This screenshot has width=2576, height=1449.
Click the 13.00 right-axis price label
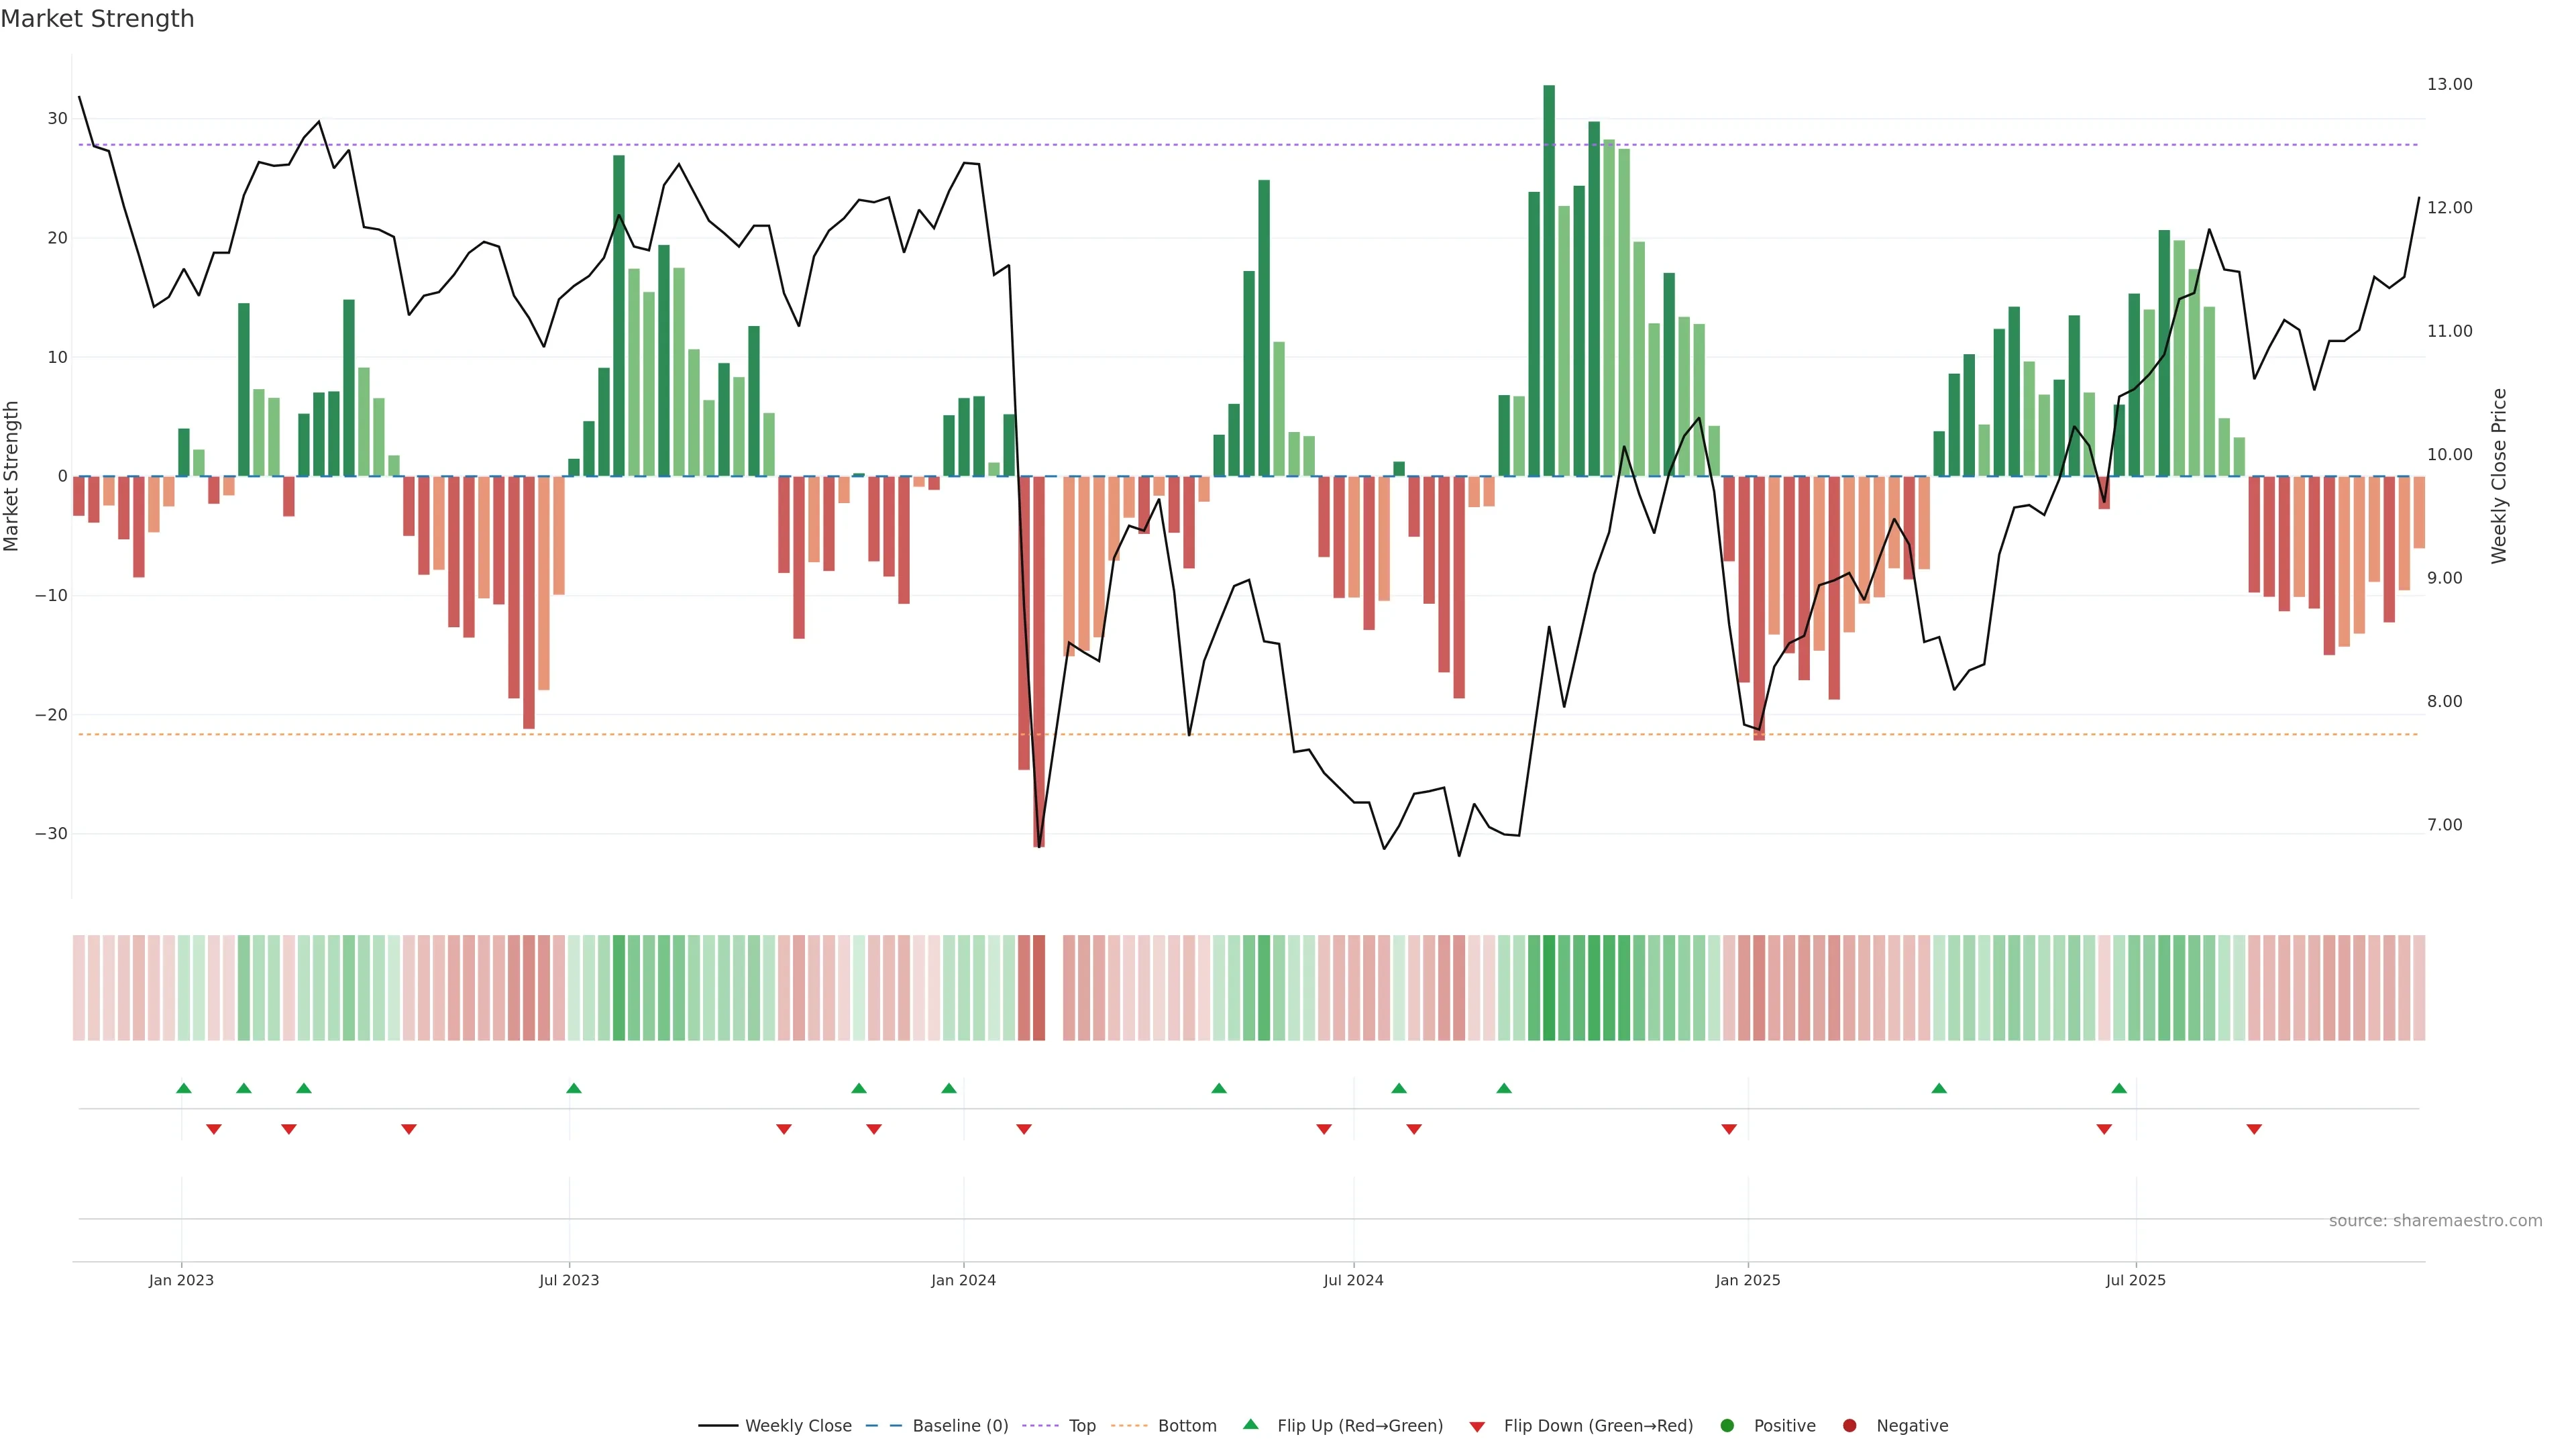pyautogui.click(x=2449, y=84)
